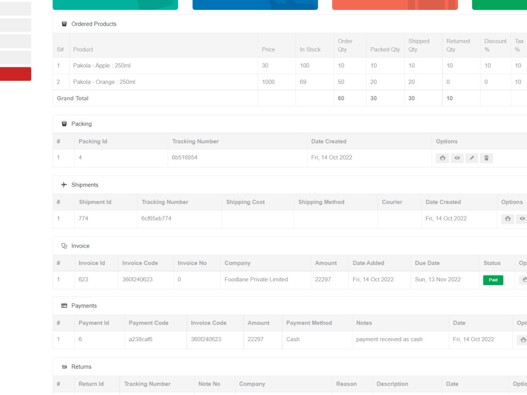
Task: Preview shipment 774 with the eye icon
Action: (522, 219)
